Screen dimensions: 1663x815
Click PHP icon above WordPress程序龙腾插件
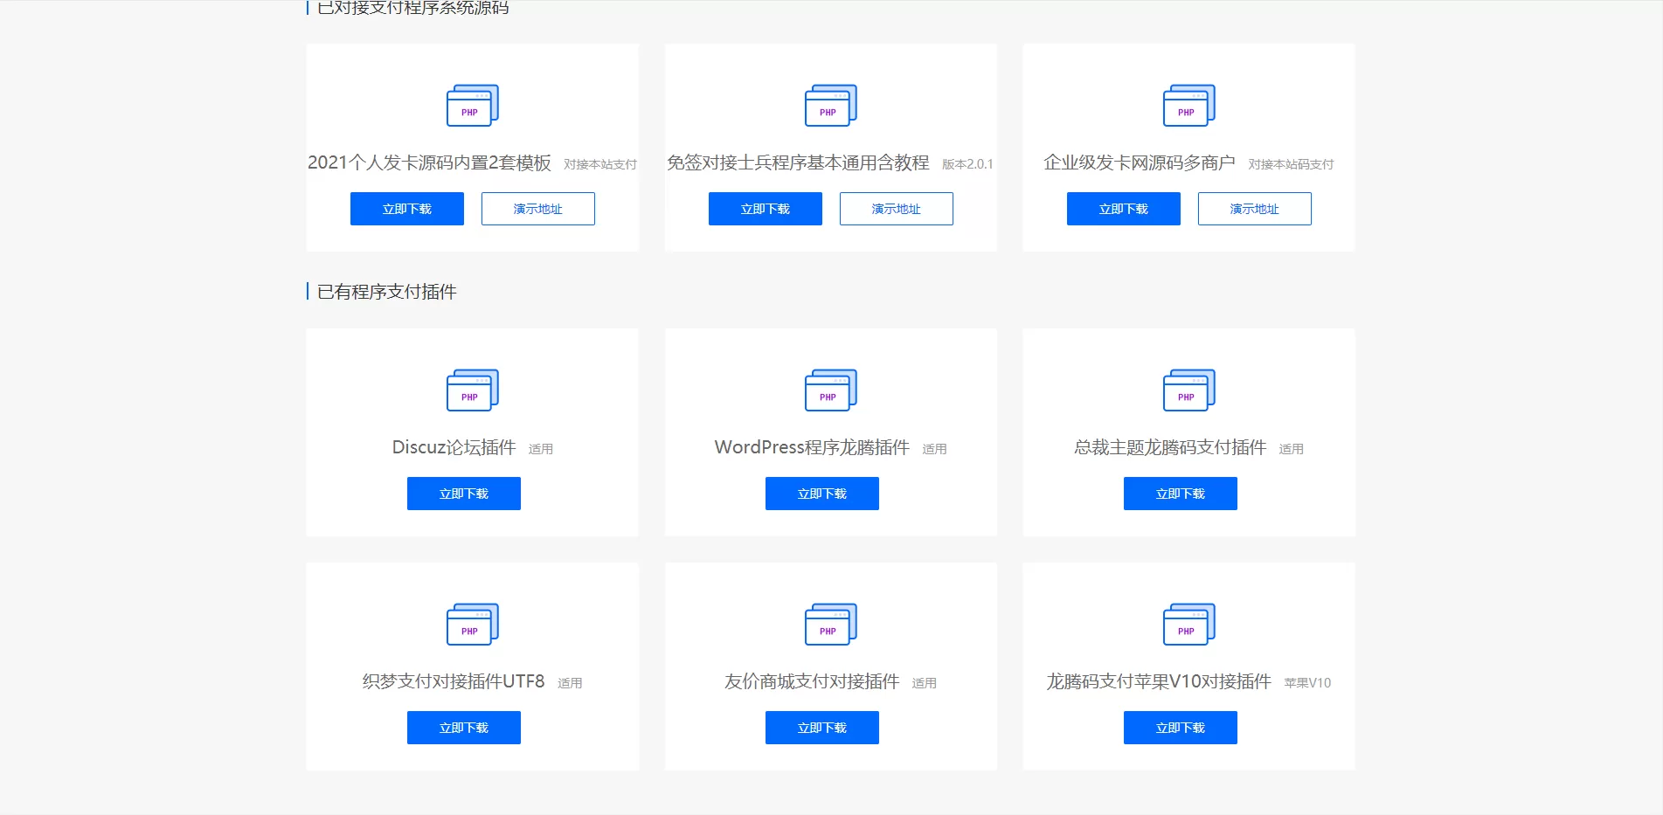point(830,390)
